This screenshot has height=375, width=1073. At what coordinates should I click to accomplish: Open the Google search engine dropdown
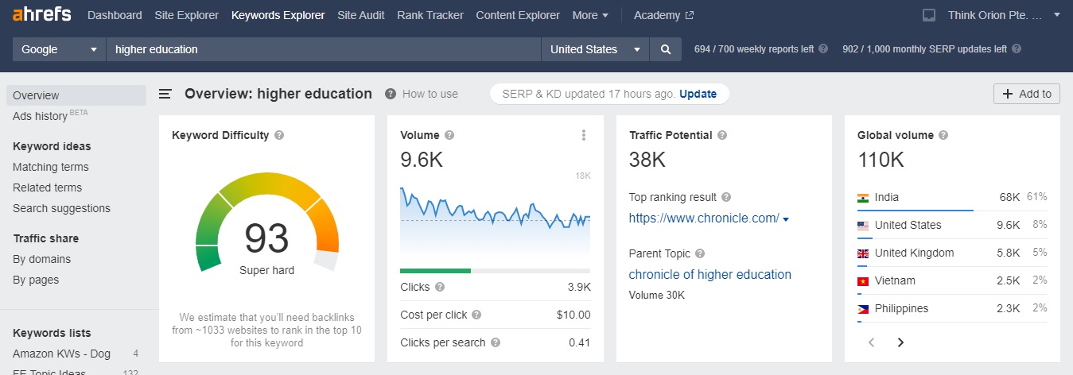(59, 49)
